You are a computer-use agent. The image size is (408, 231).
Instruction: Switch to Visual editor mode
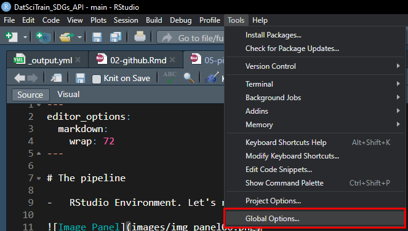click(x=68, y=95)
